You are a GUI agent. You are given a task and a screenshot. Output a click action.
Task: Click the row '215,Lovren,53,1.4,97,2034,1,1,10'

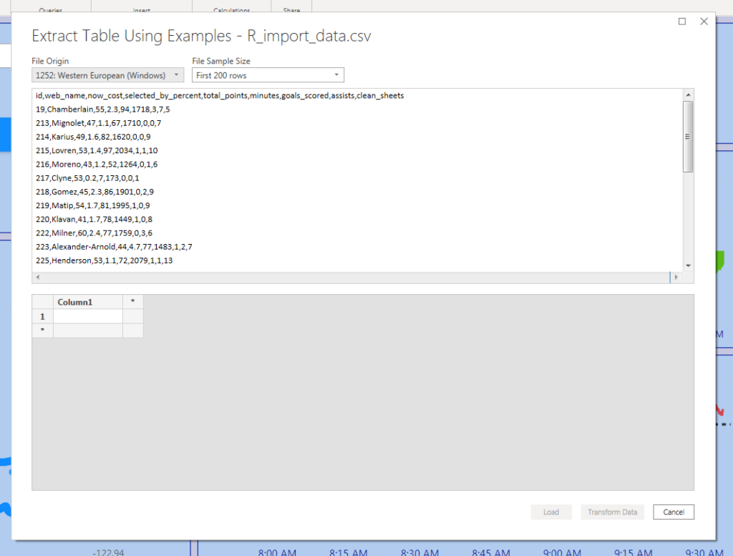coord(97,150)
